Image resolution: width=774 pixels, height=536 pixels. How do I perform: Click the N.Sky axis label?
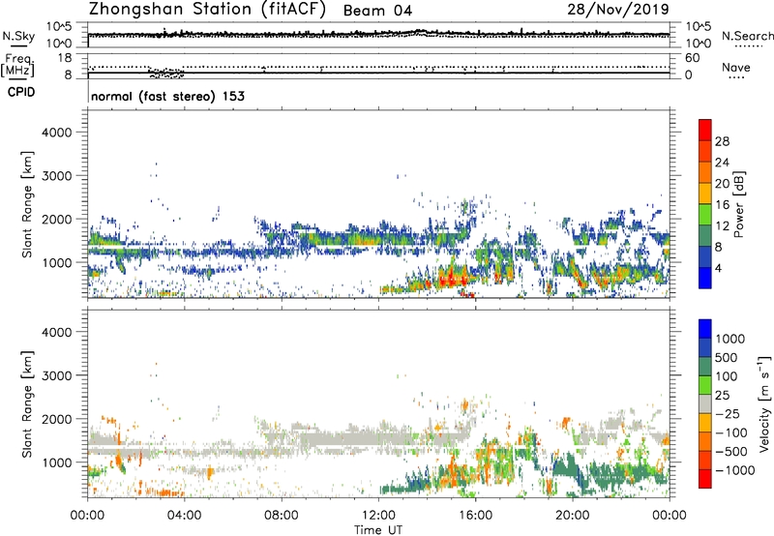18,36
